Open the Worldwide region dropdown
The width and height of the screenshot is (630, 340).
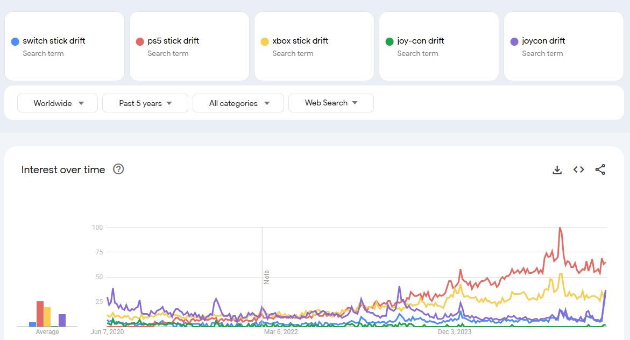point(58,103)
